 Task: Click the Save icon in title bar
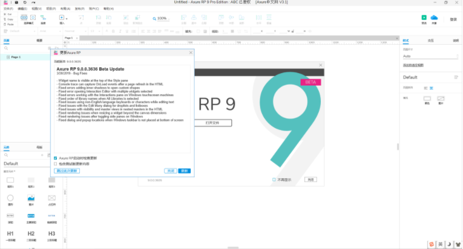[16, 2]
